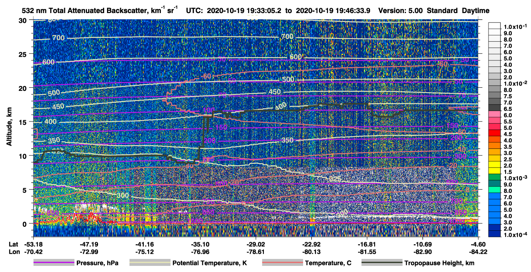531x272 pixels.
Task: Click latitude value -4.60
Action: point(478,245)
